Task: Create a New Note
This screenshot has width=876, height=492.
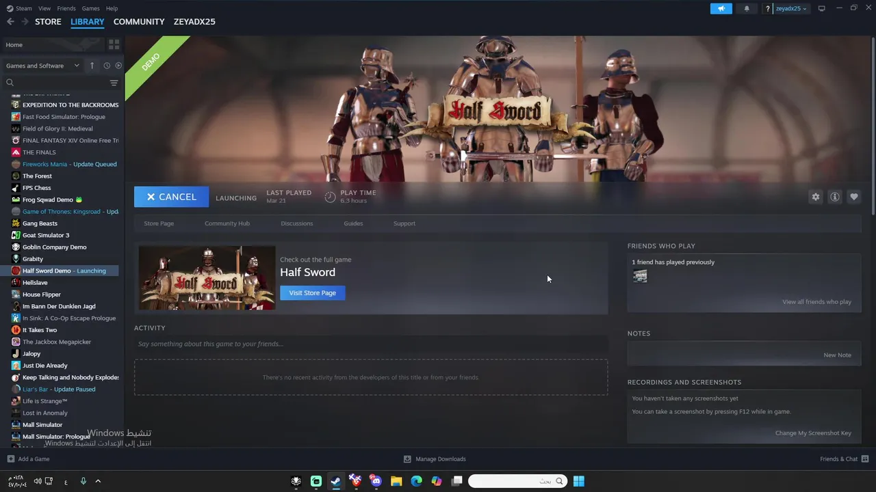Action: coord(838,355)
